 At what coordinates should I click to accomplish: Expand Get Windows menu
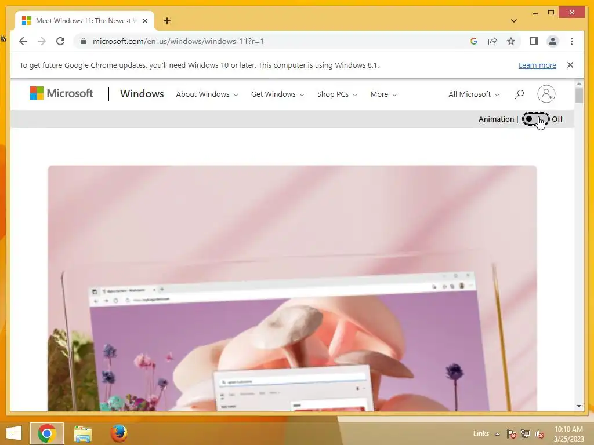(x=278, y=94)
